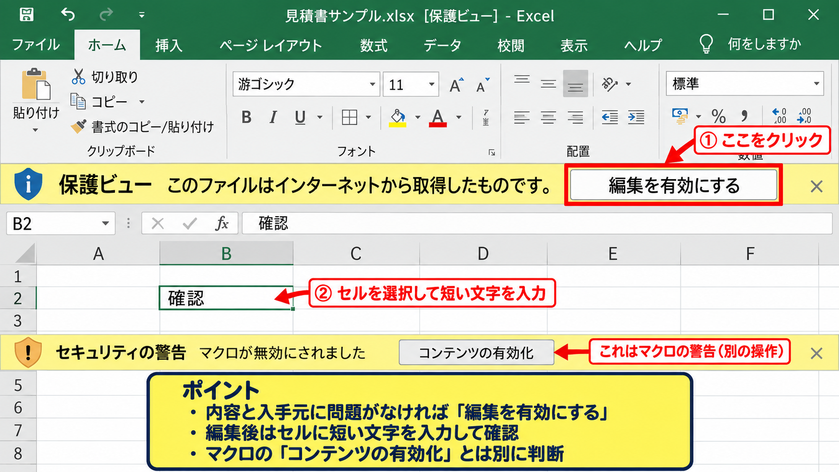Screen dimensions: 839x472
Task: Click 編集を有効にする button
Action: [674, 186]
